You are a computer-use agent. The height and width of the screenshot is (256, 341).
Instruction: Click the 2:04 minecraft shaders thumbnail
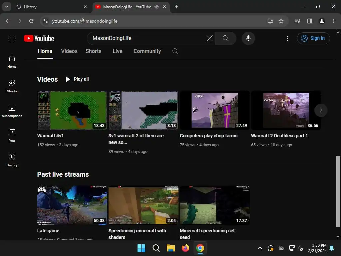click(143, 205)
